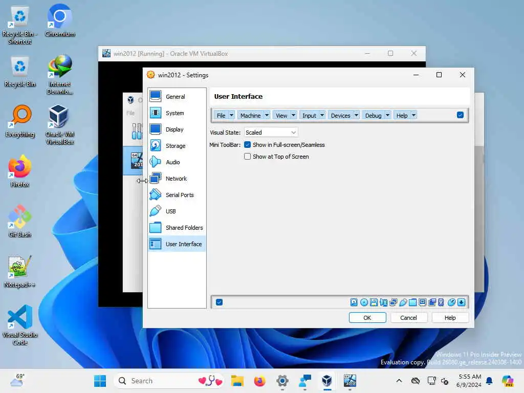Toggle the enable menu bar checkbox
The image size is (524, 393).
460,115
